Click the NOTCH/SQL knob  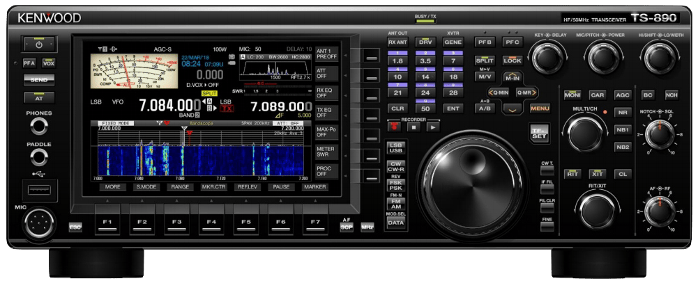coord(660,135)
